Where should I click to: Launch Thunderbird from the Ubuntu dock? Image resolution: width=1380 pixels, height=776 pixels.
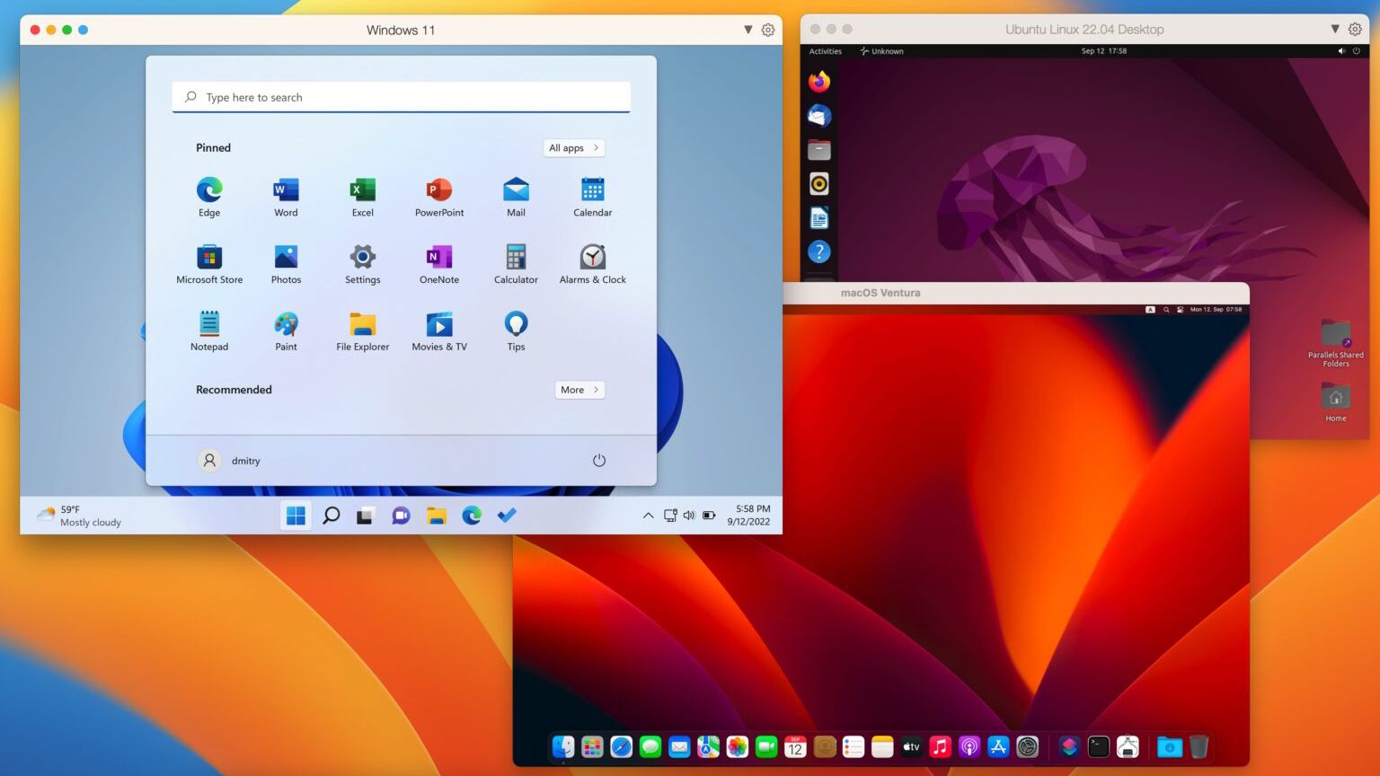818,115
